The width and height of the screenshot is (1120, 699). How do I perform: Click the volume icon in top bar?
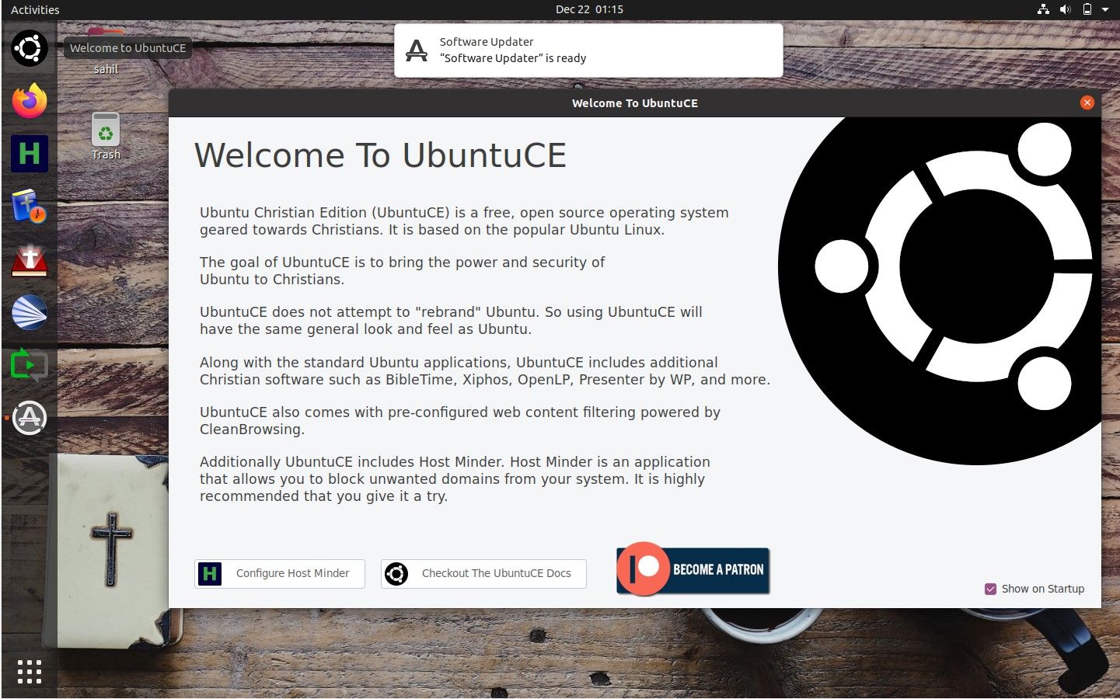pyautogui.click(x=1065, y=9)
